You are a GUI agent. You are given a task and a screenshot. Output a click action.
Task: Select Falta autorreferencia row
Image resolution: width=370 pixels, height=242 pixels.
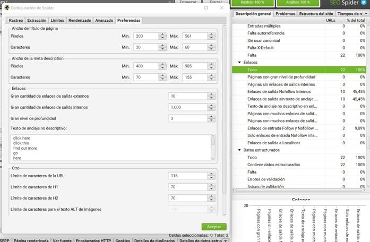pos(299,33)
